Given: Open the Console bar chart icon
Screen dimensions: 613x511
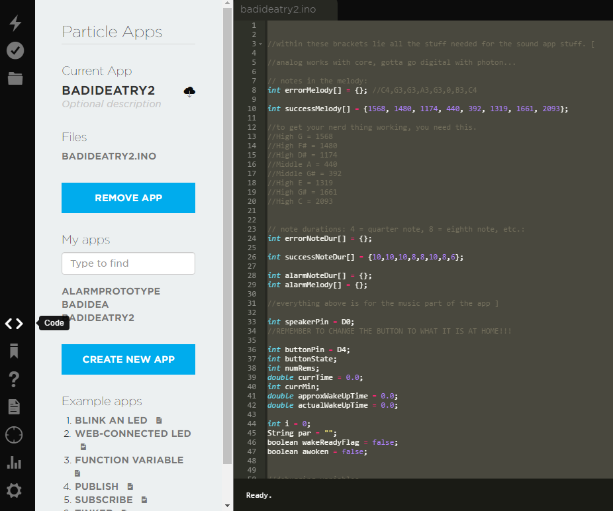Looking at the screenshot, I should [14, 463].
